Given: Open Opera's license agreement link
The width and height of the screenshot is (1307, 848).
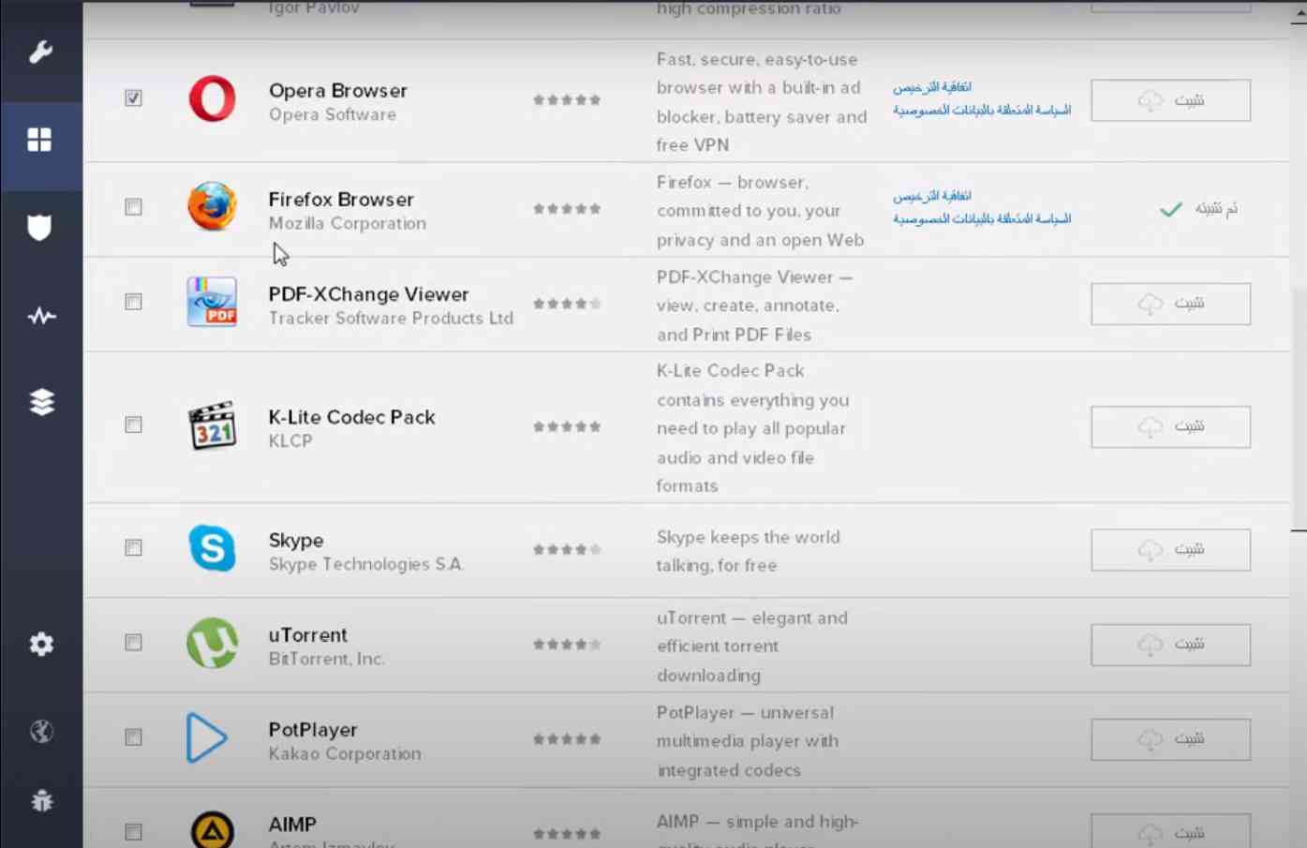Looking at the screenshot, I should click(932, 87).
